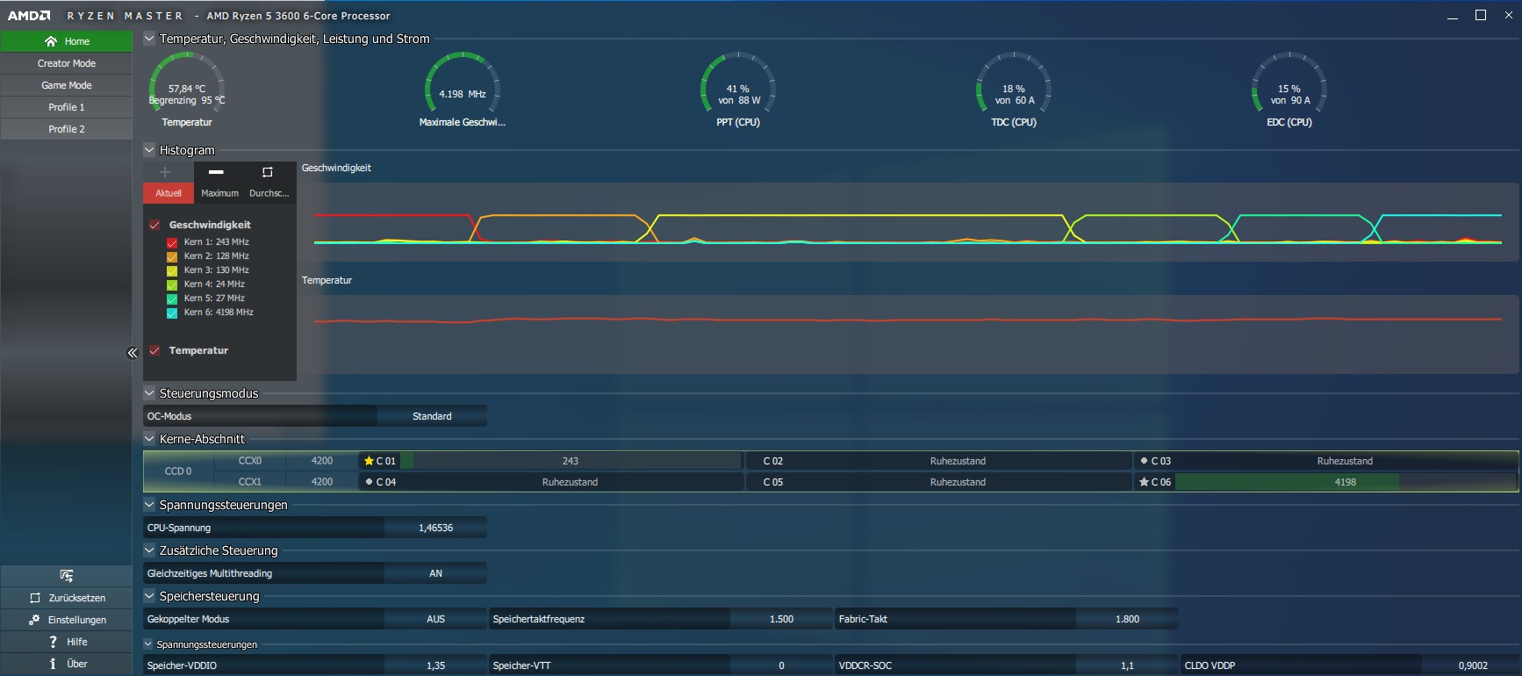Click the minus icon in the Histogram panel
The width and height of the screenshot is (1522, 676).
click(x=216, y=172)
